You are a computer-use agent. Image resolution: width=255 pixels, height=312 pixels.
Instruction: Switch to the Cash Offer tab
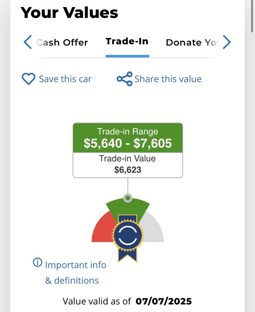(x=62, y=42)
